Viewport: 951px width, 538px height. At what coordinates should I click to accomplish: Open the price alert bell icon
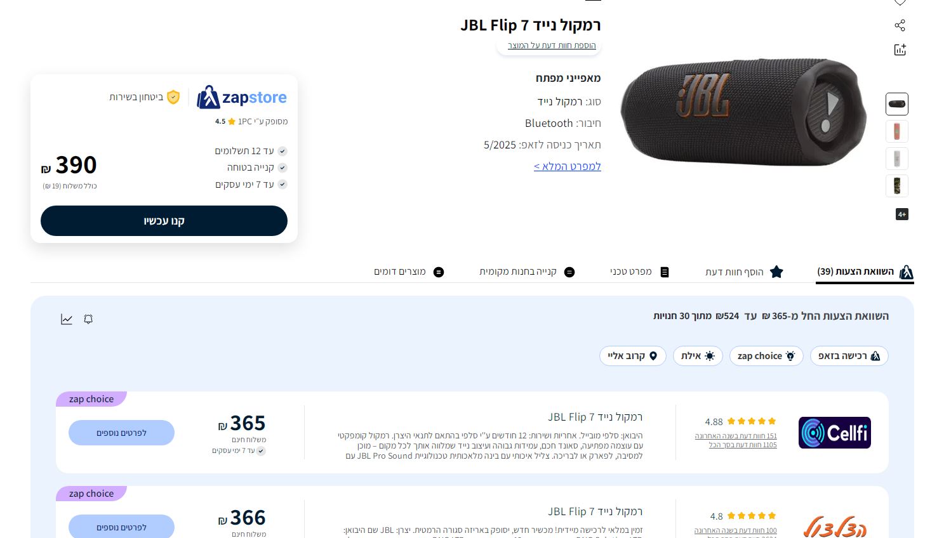click(x=88, y=319)
